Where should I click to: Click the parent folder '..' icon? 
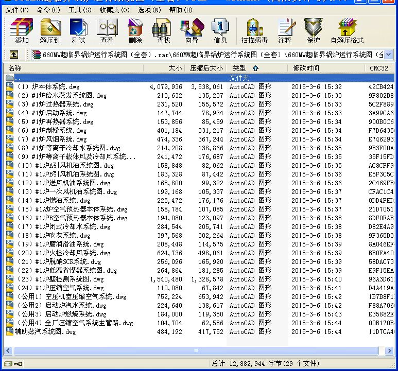click(x=10, y=78)
